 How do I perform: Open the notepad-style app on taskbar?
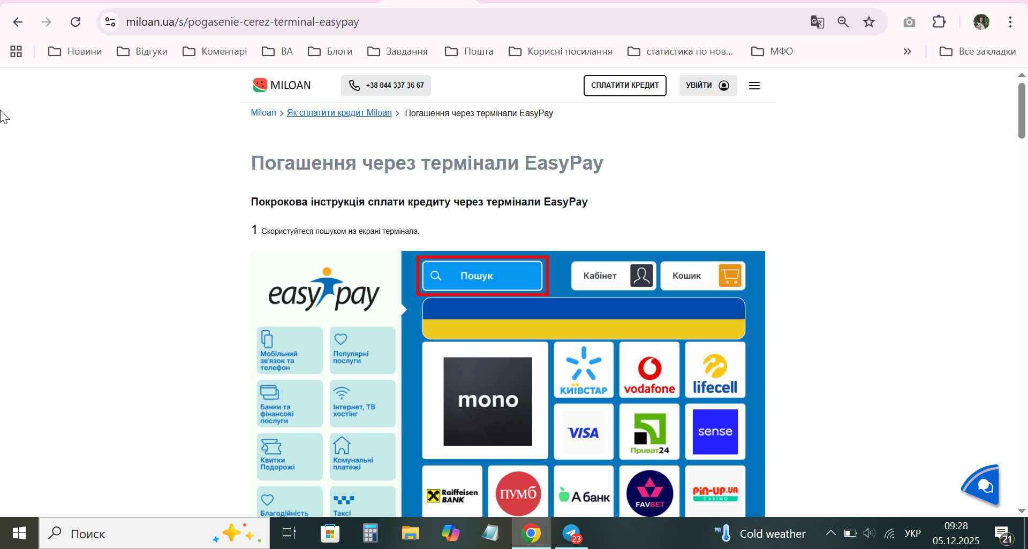[x=490, y=533]
